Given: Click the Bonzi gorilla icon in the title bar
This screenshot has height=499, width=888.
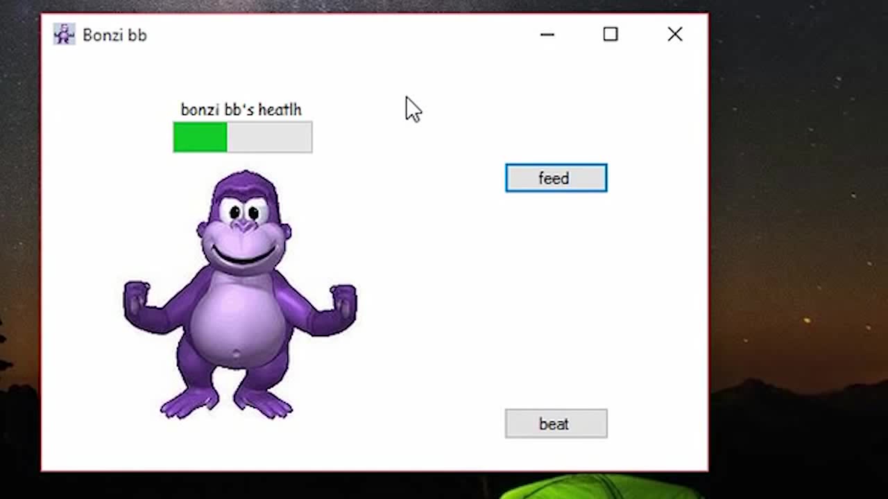Looking at the screenshot, I should (x=63, y=34).
